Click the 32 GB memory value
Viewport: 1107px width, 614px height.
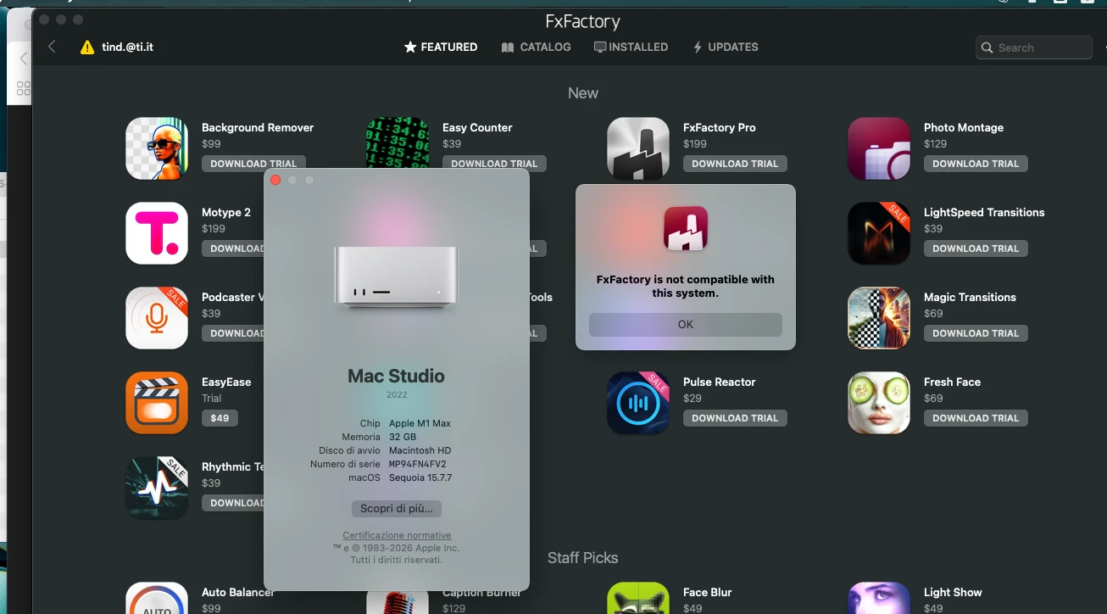[403, 437]
